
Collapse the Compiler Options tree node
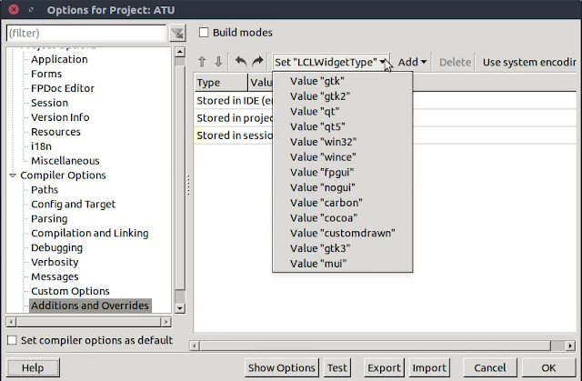pos(13,175)
